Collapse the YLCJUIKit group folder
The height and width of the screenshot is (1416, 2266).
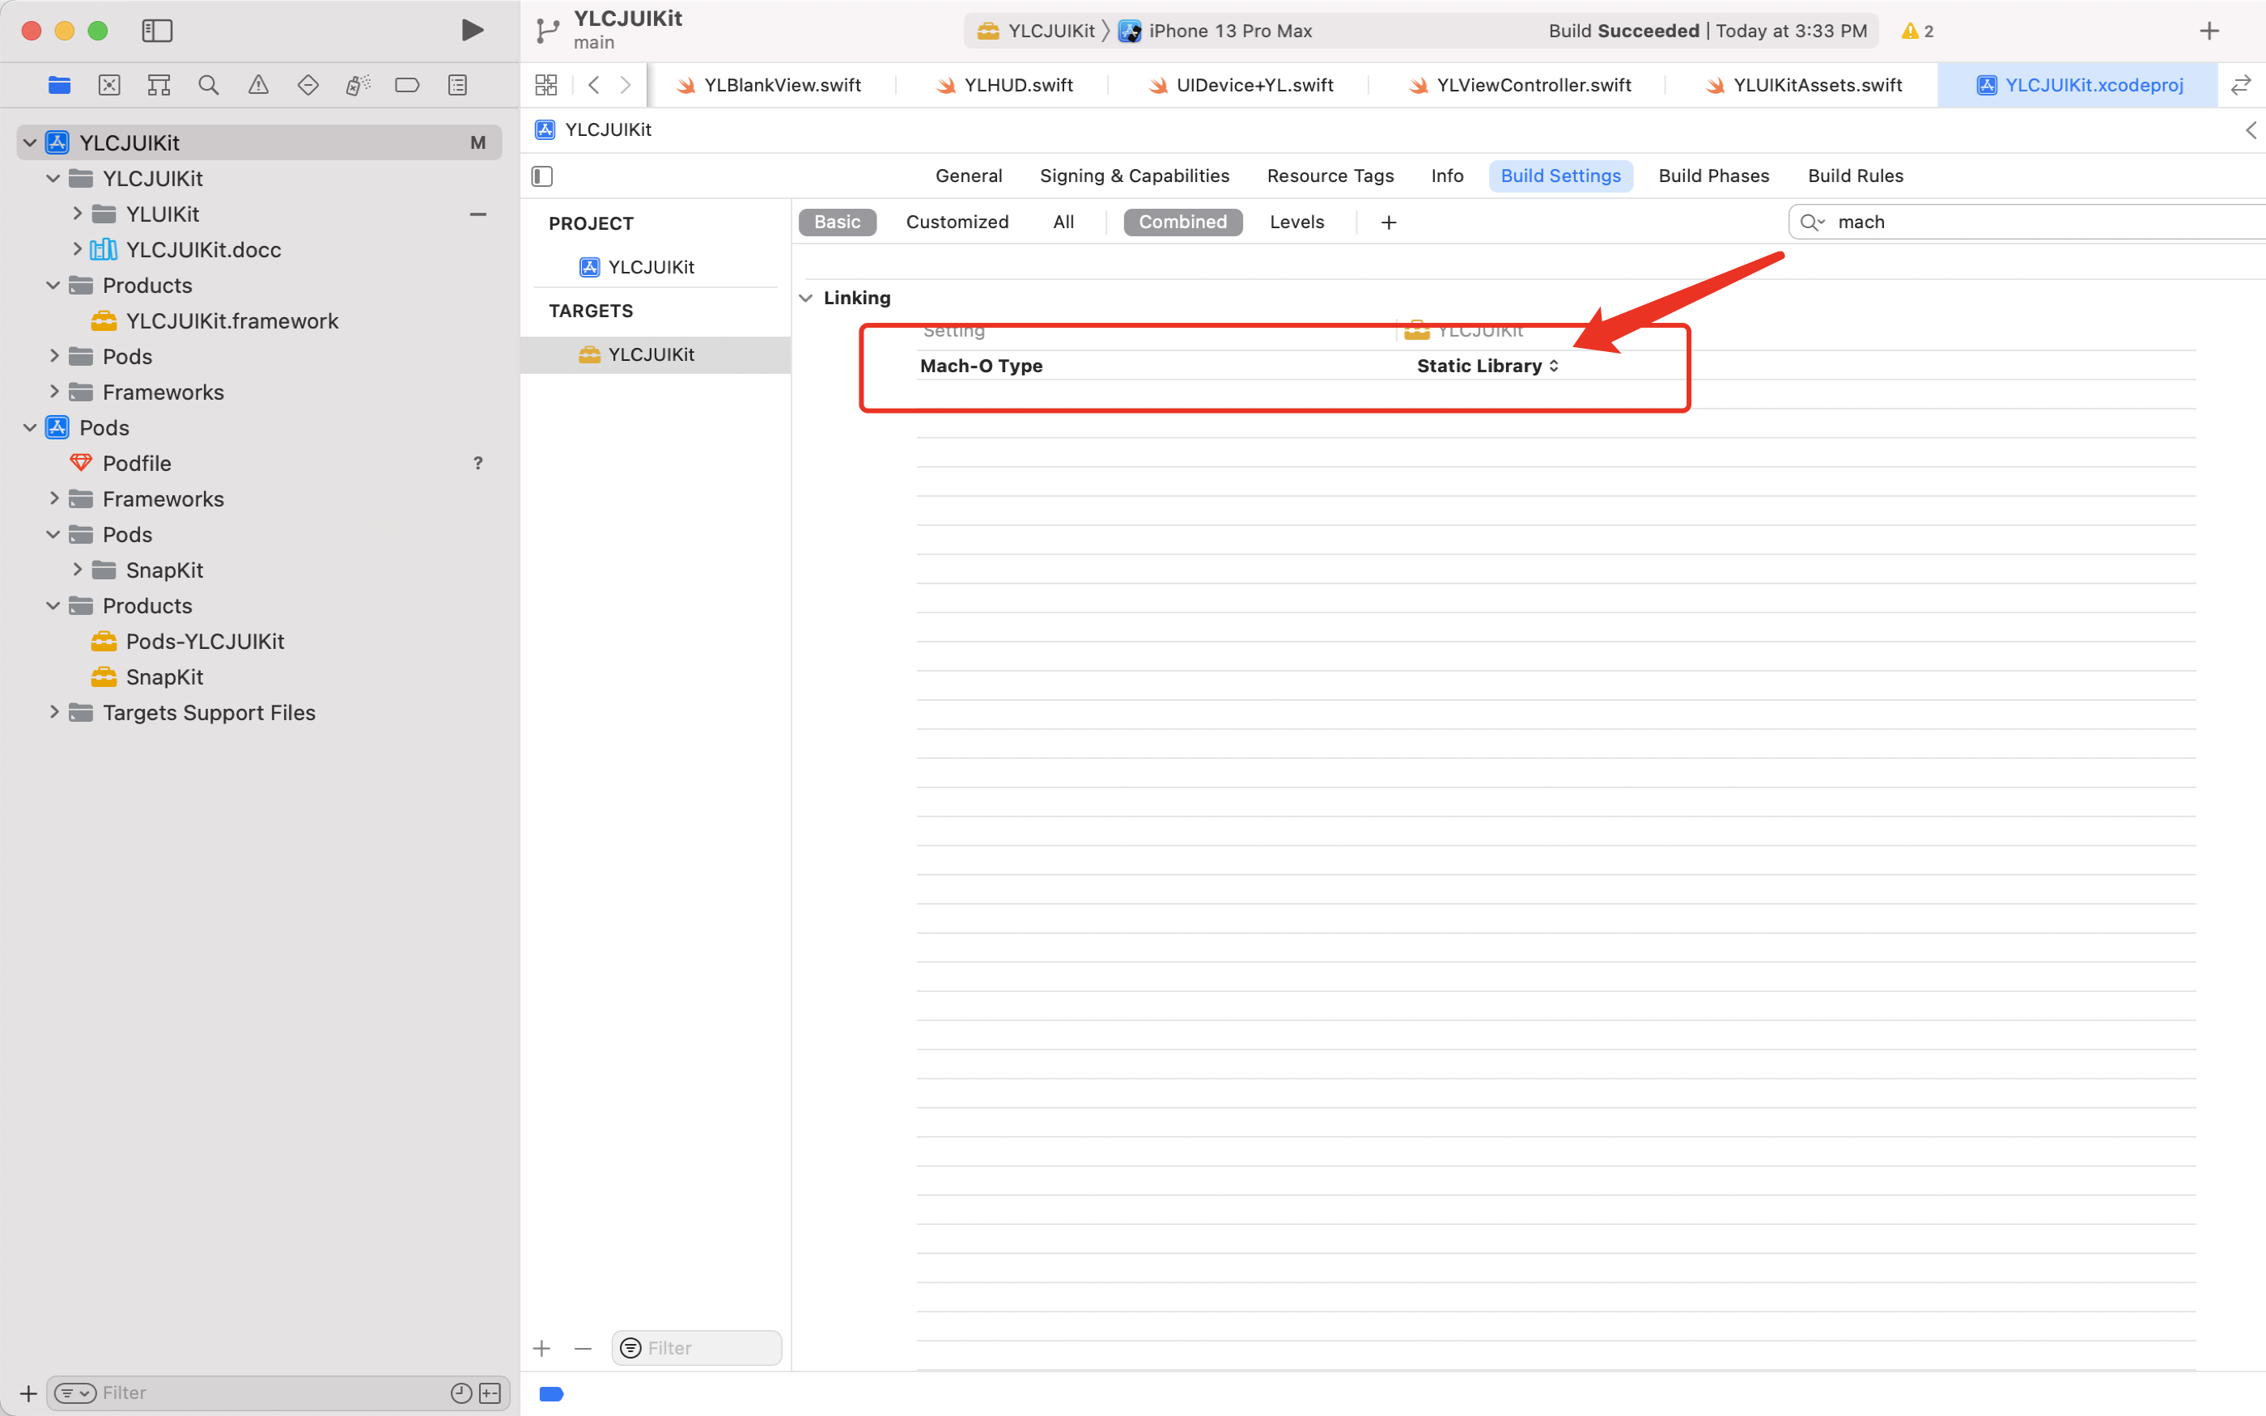[x=53, y=178]
